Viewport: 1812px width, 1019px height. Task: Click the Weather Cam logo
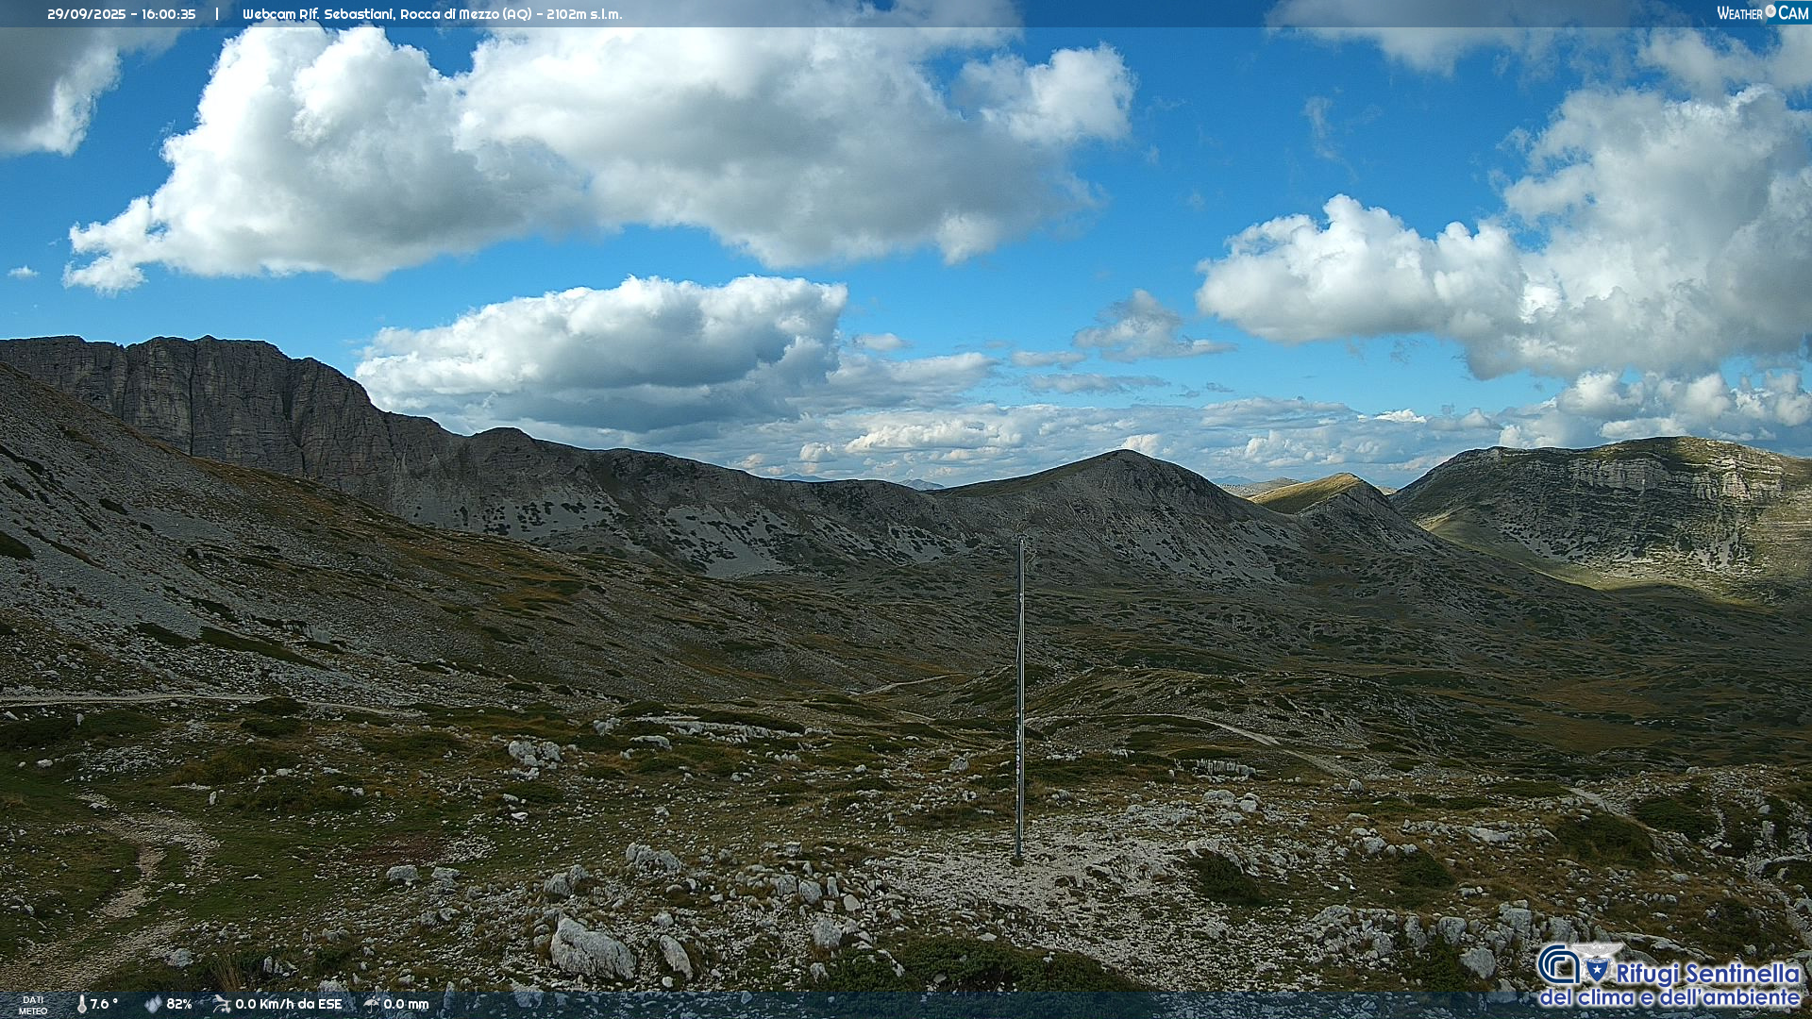pos(1762,13)
